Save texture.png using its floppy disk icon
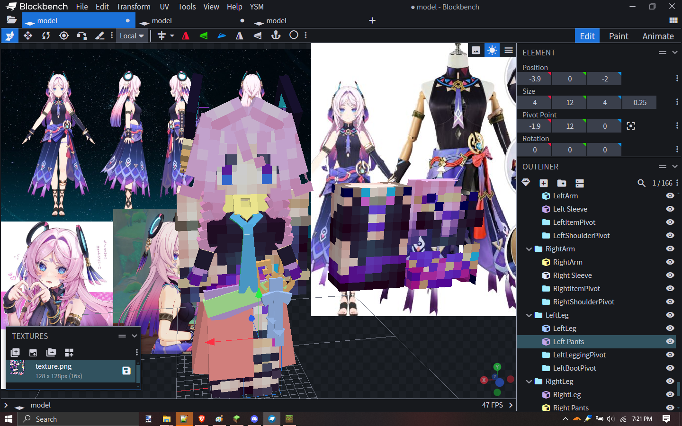The image size is (682, 426). coord(126,371)
